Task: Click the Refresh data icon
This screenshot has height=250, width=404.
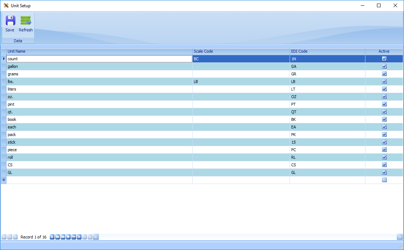Action: click(x=26, y=21)
